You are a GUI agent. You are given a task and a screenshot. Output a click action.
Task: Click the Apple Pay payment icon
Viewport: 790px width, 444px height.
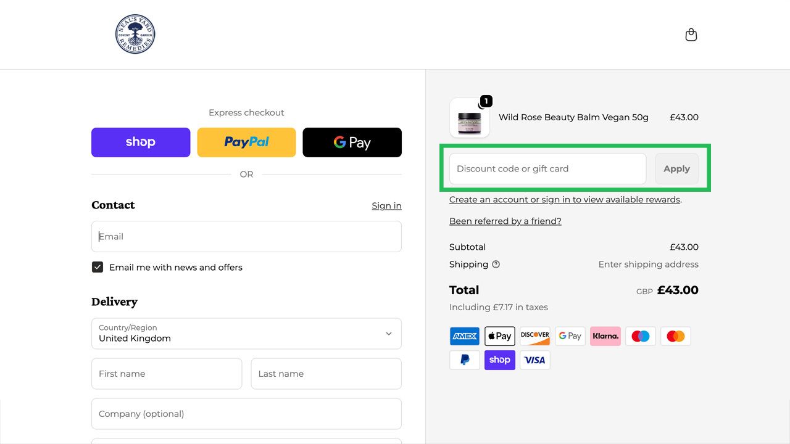[499, 335]
